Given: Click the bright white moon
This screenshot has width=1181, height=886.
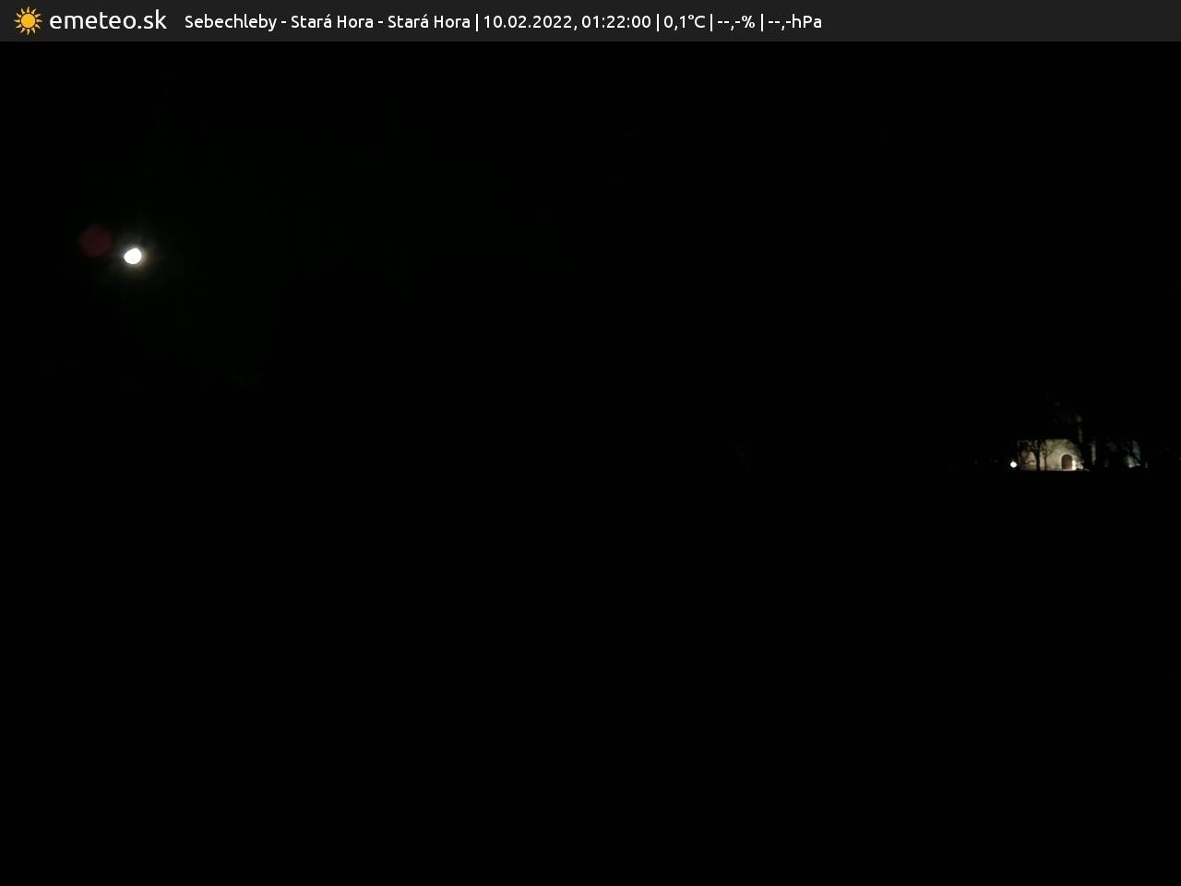Looking at the screenshot, I should click(x=133, y=256).
